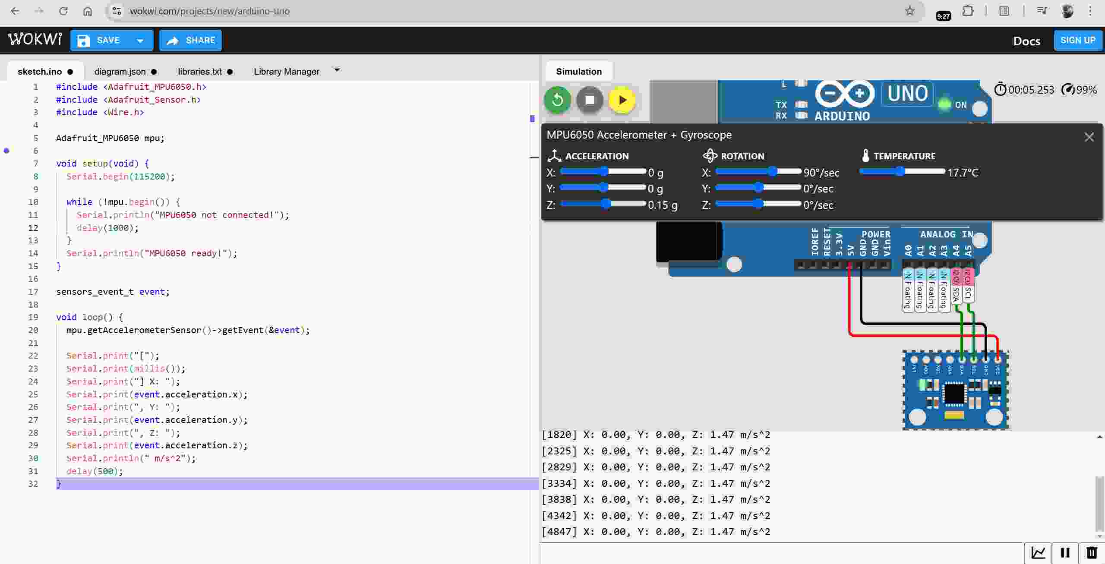Expand the editor tabs dropdown arrow

(x=337, y=70)
